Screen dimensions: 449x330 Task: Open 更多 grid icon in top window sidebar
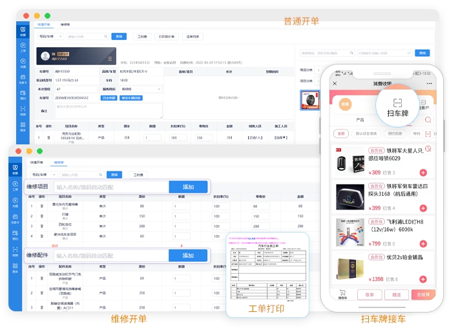(23, 126)
